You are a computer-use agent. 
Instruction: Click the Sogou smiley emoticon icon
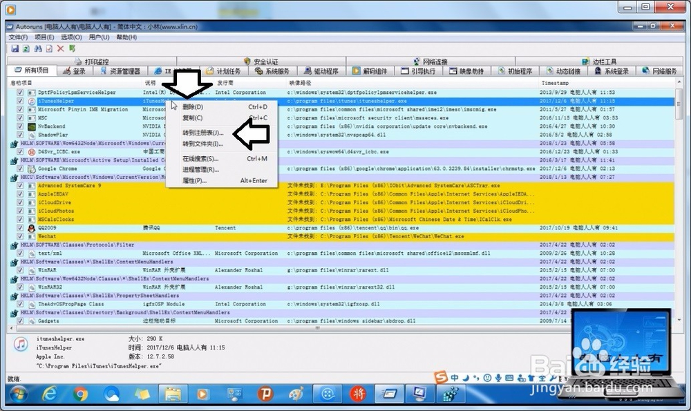487,378
